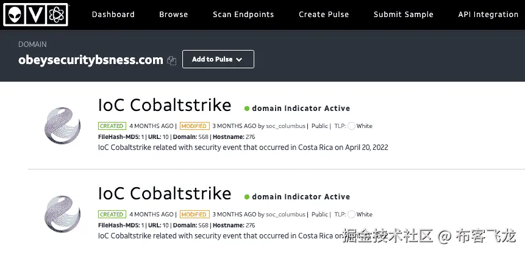Screen dimensions: 525x253
Task: Click 'Public' label in second pulse
Action: (x=320, y=215)
